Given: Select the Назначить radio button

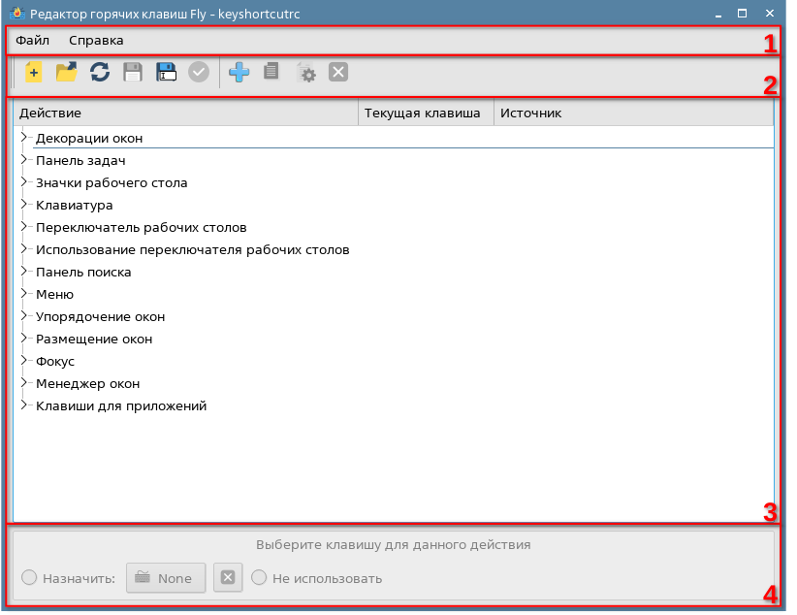Looking at the screenshot, I should click(29, 577).
